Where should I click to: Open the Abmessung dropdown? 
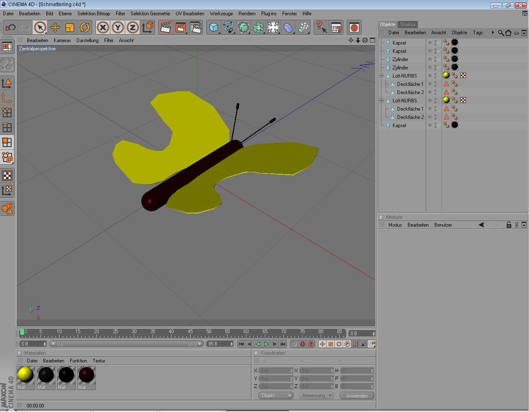click(x=317, y=395)
